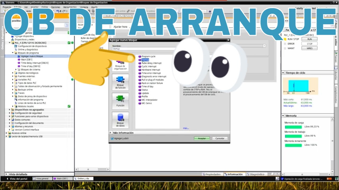Switch to Online y dia... editor tab
339x190 pixels.
point(83,179)
